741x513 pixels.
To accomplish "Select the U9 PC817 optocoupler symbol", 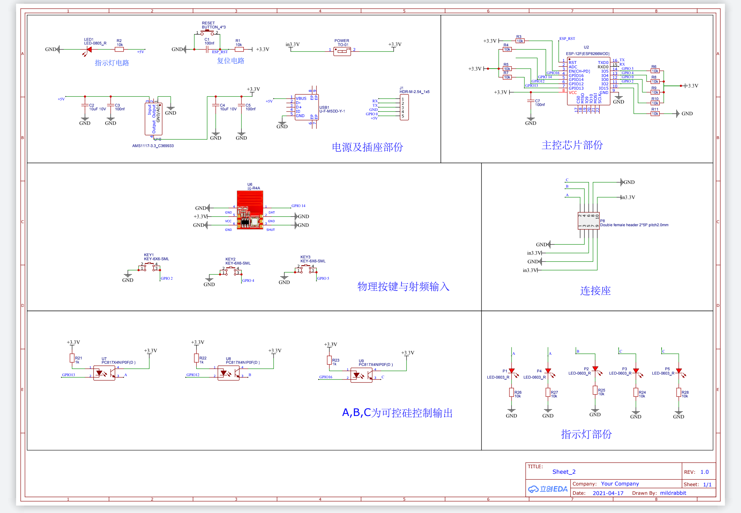I will point(361,375).
